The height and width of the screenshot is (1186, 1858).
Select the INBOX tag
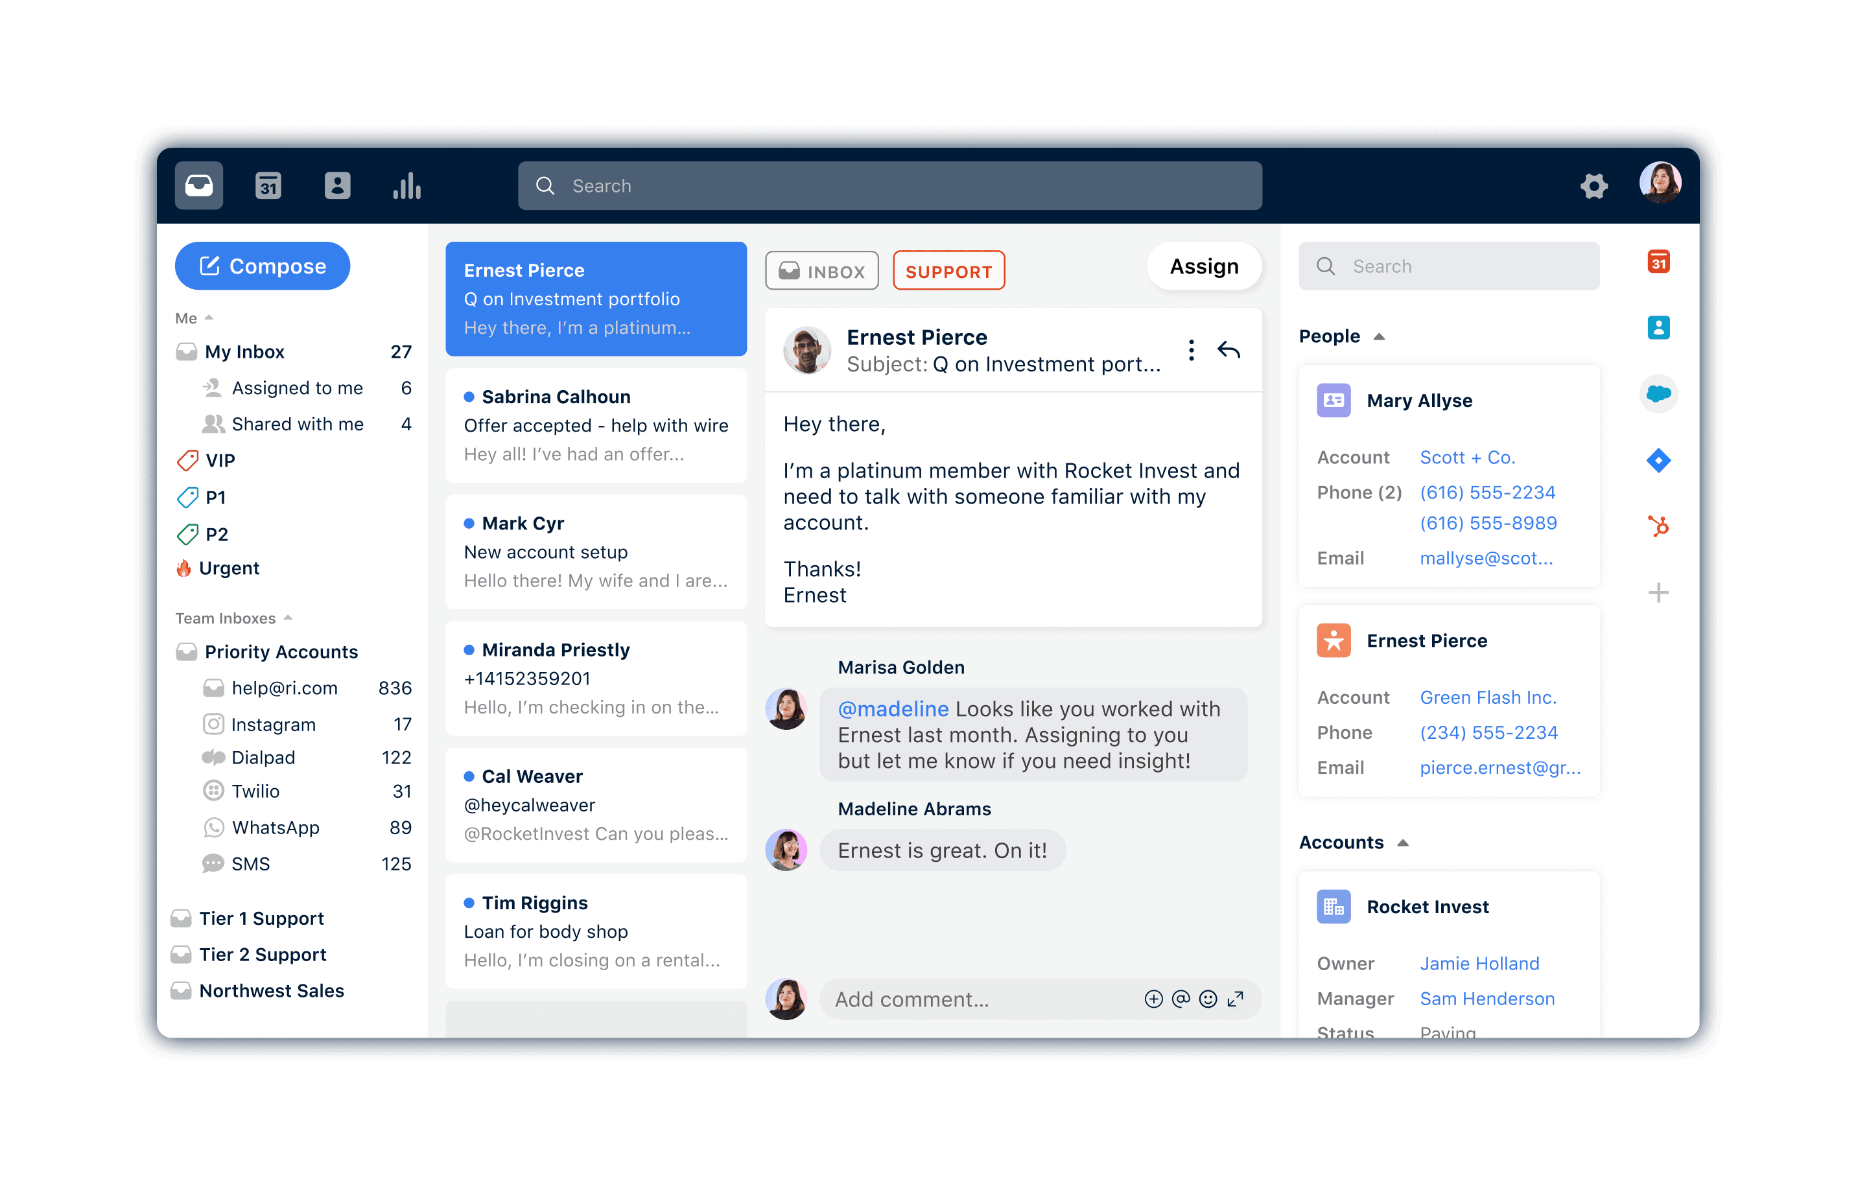pyautogui.click(x=822, y=272)
